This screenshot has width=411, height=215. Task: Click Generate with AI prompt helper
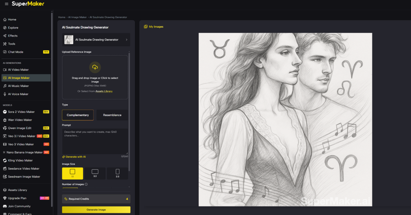[x=74, y=157]
